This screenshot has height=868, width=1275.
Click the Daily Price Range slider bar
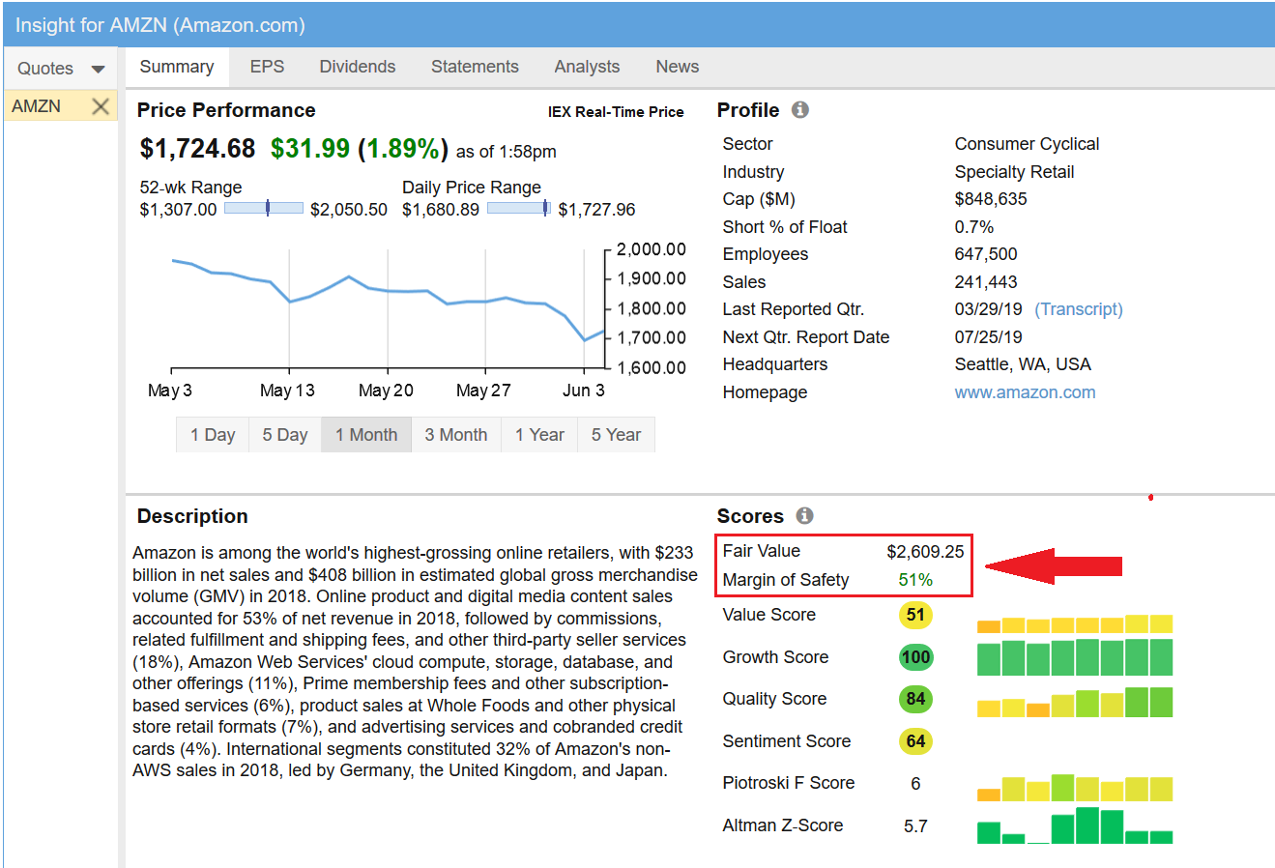[519, 208]
